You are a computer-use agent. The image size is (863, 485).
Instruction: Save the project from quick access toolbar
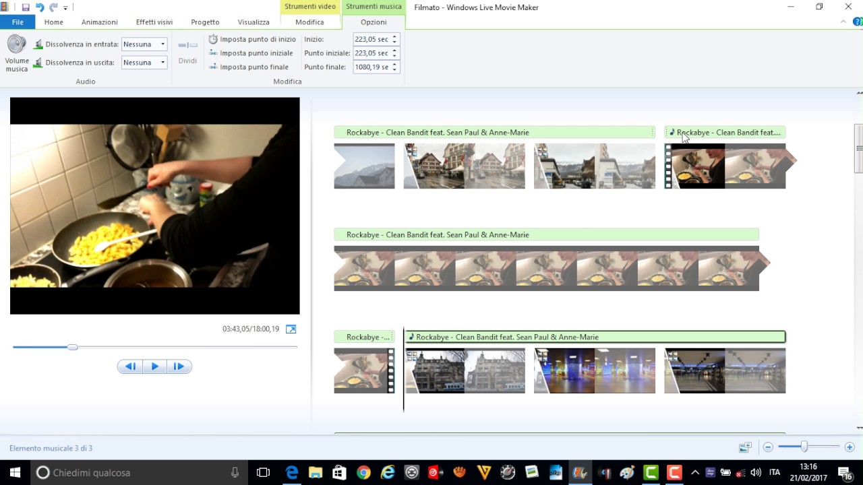coord(26,7)
